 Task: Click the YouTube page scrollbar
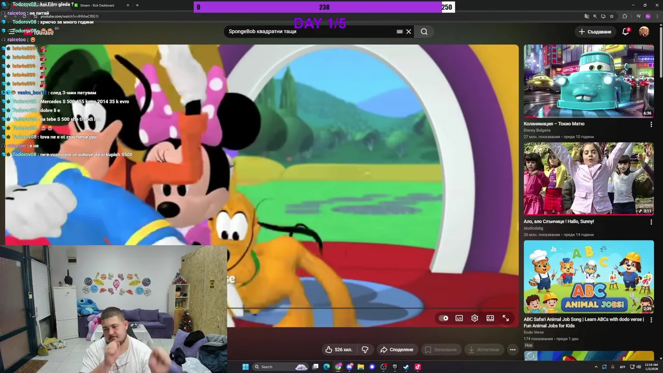[660, 52]
